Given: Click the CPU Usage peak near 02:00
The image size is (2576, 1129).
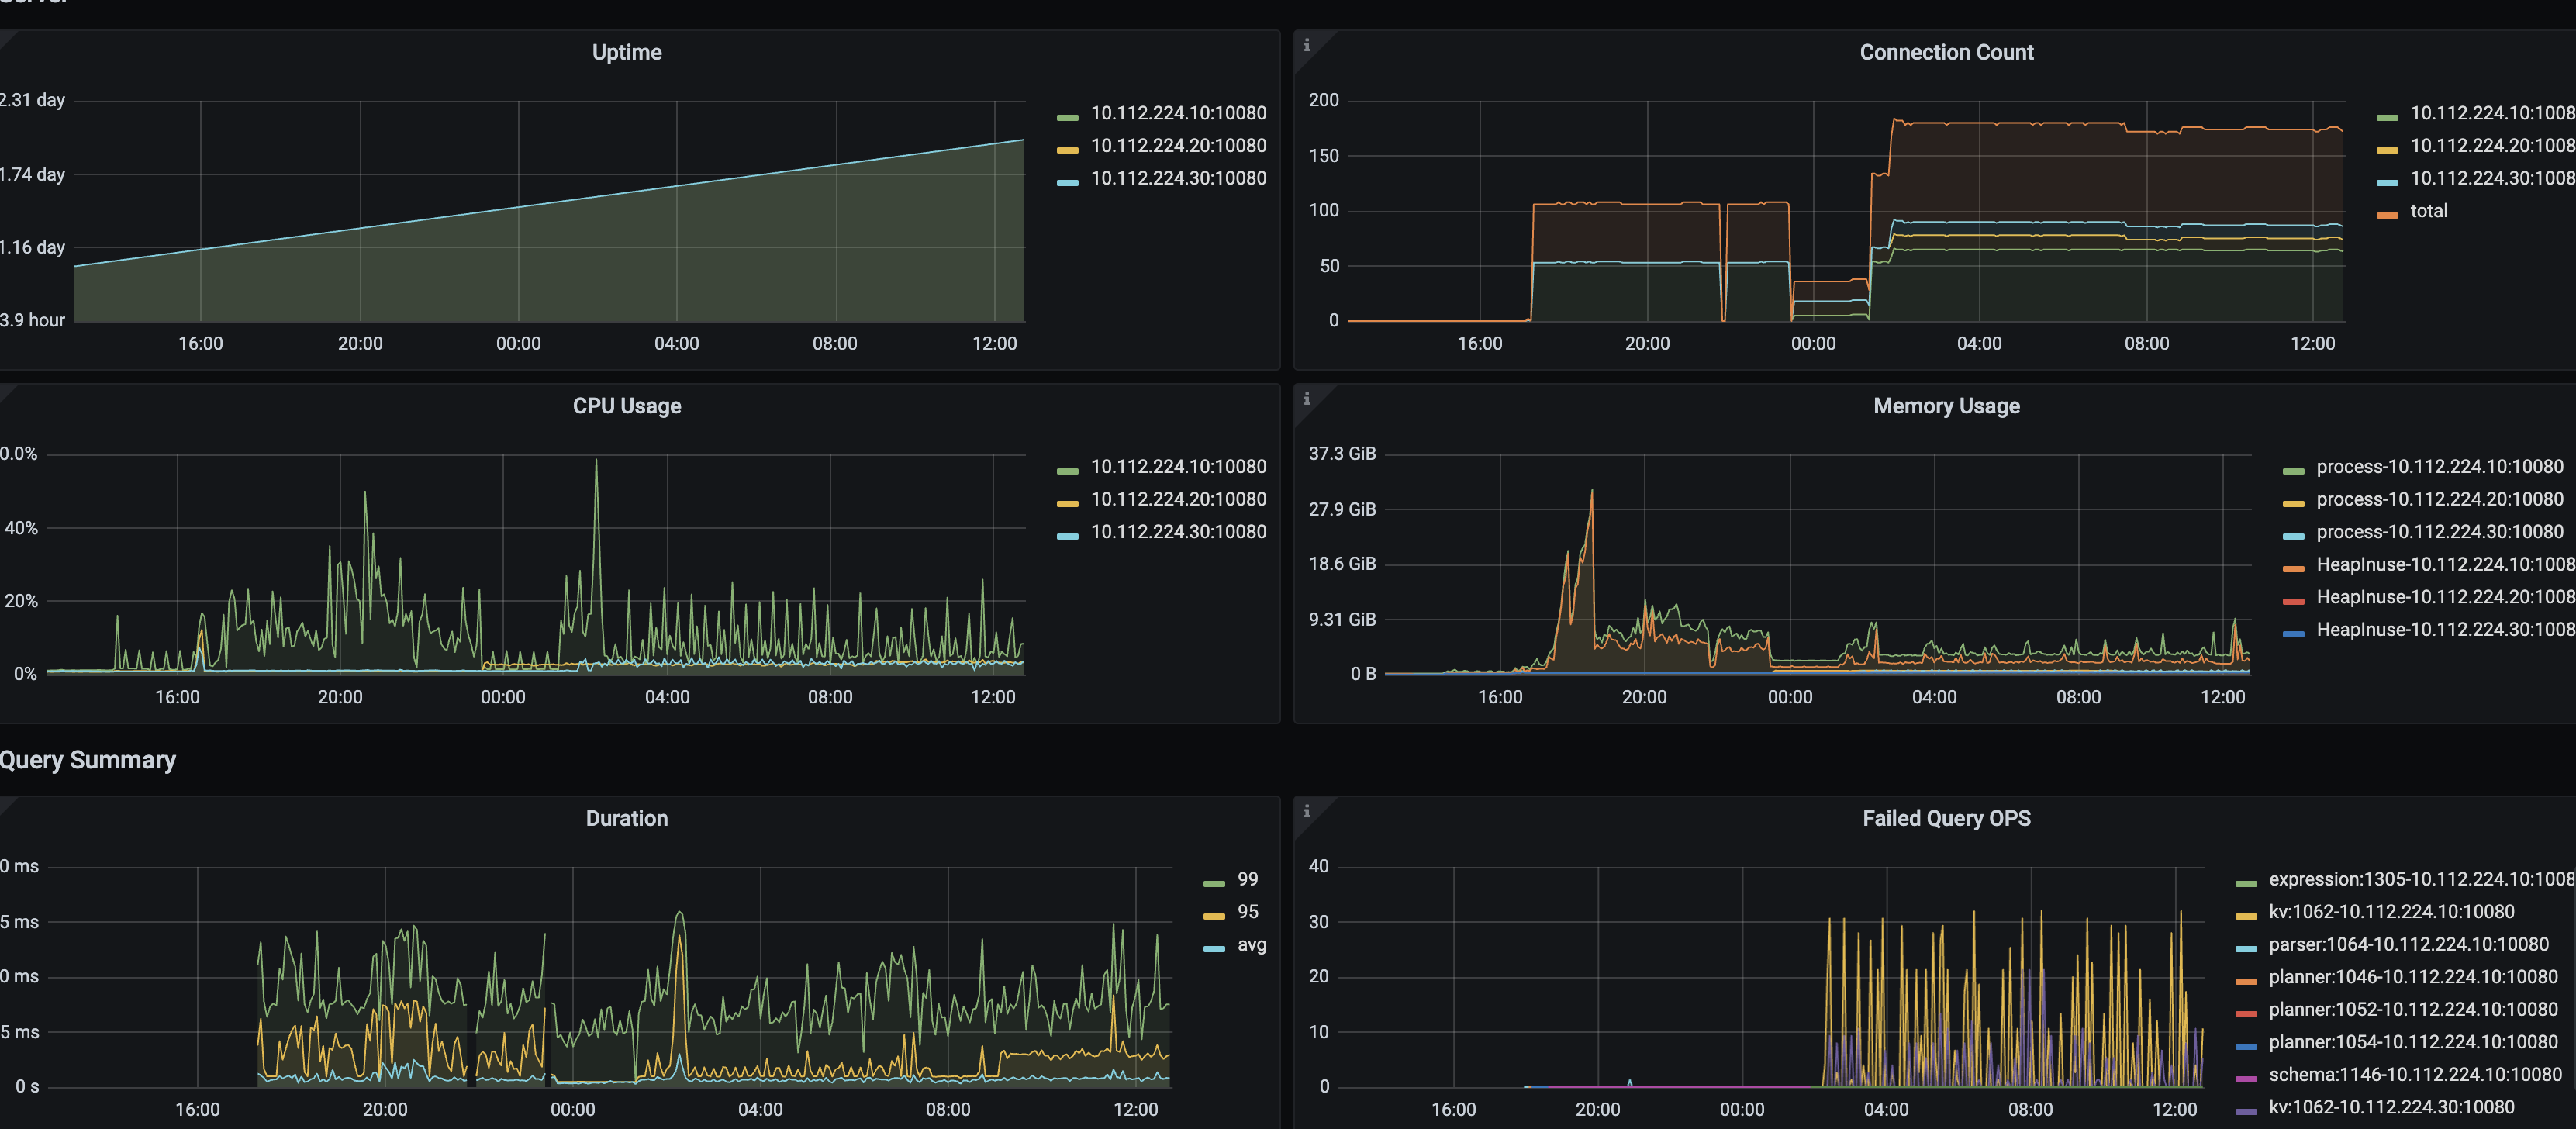Looking at the screenshot, I should [596, 461].
